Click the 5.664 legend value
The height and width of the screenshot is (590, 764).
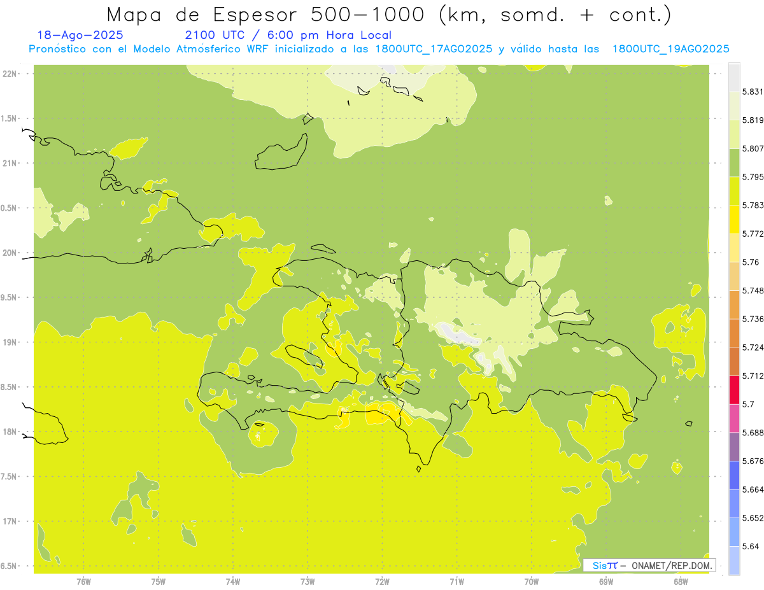[x=753, y=489]
